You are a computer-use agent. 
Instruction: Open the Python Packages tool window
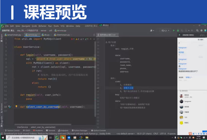79,130
